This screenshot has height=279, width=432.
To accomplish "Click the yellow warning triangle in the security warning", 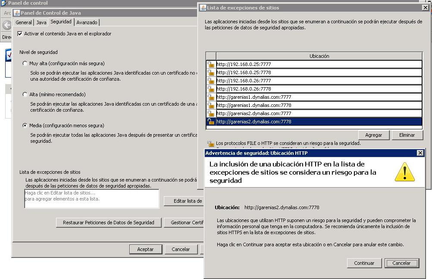I will click(x=404, y=172).
